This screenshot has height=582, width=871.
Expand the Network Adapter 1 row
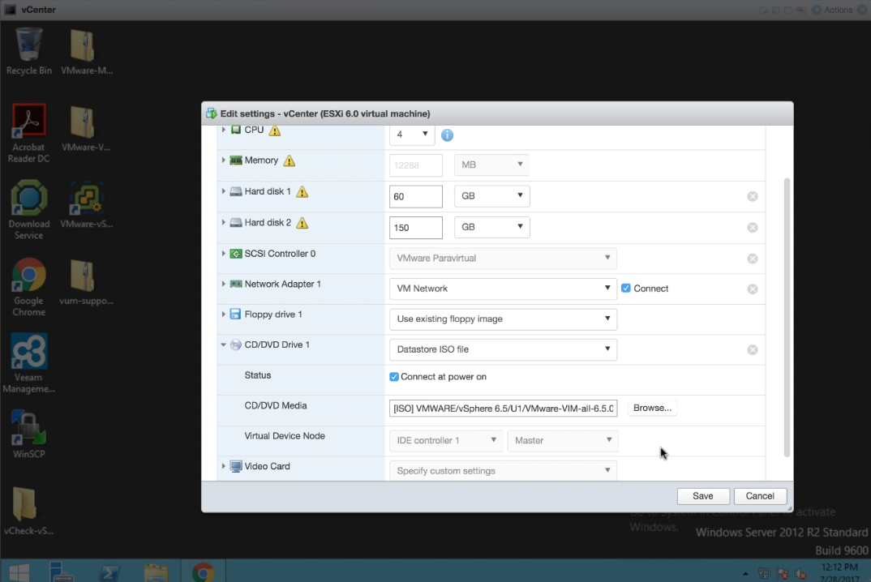pos(223,284)
